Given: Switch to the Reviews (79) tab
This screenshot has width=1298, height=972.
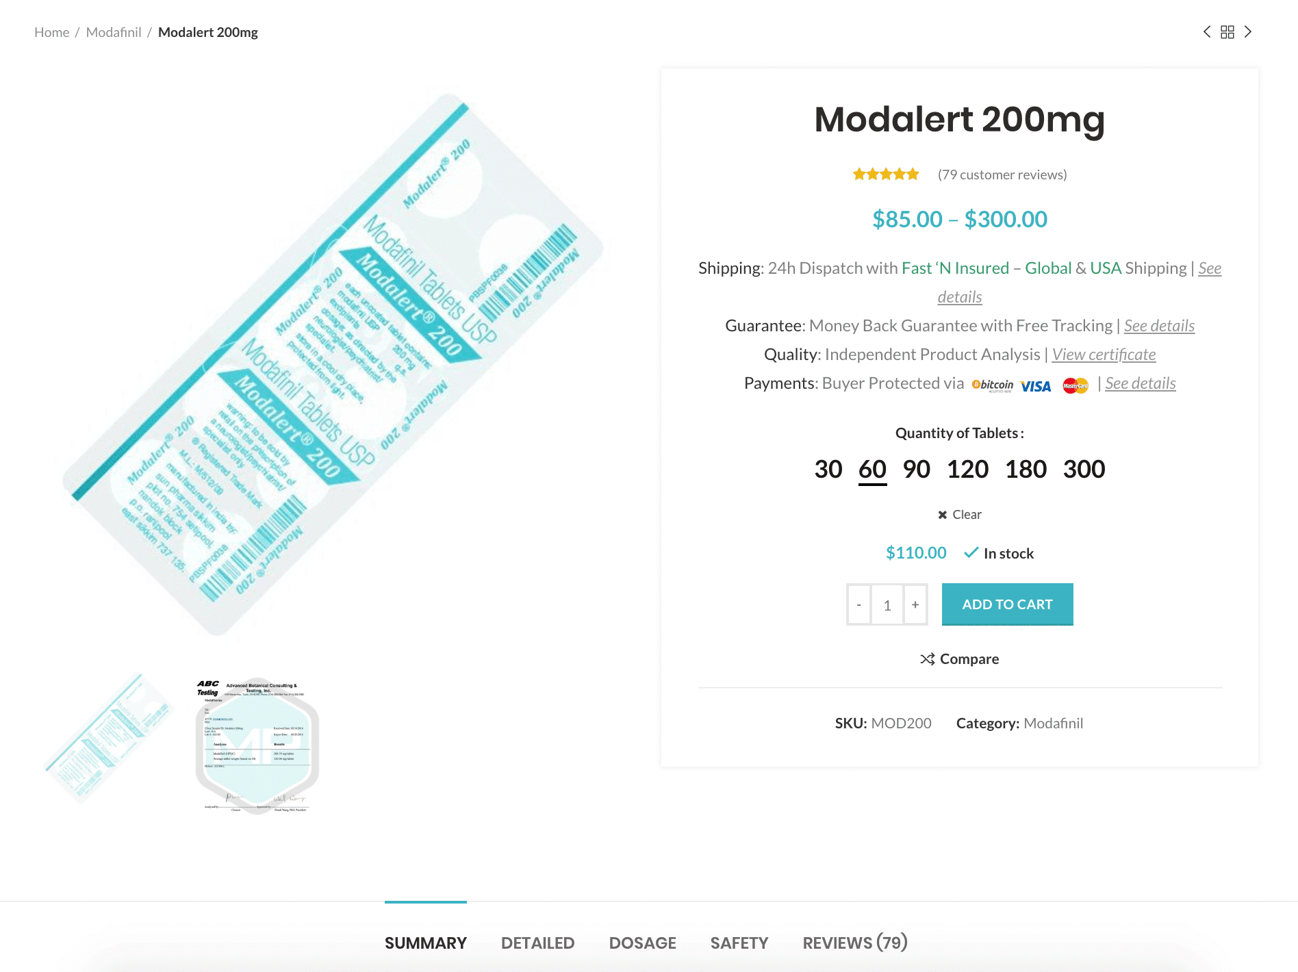Looking at the screenshot, I should (855, 943).
